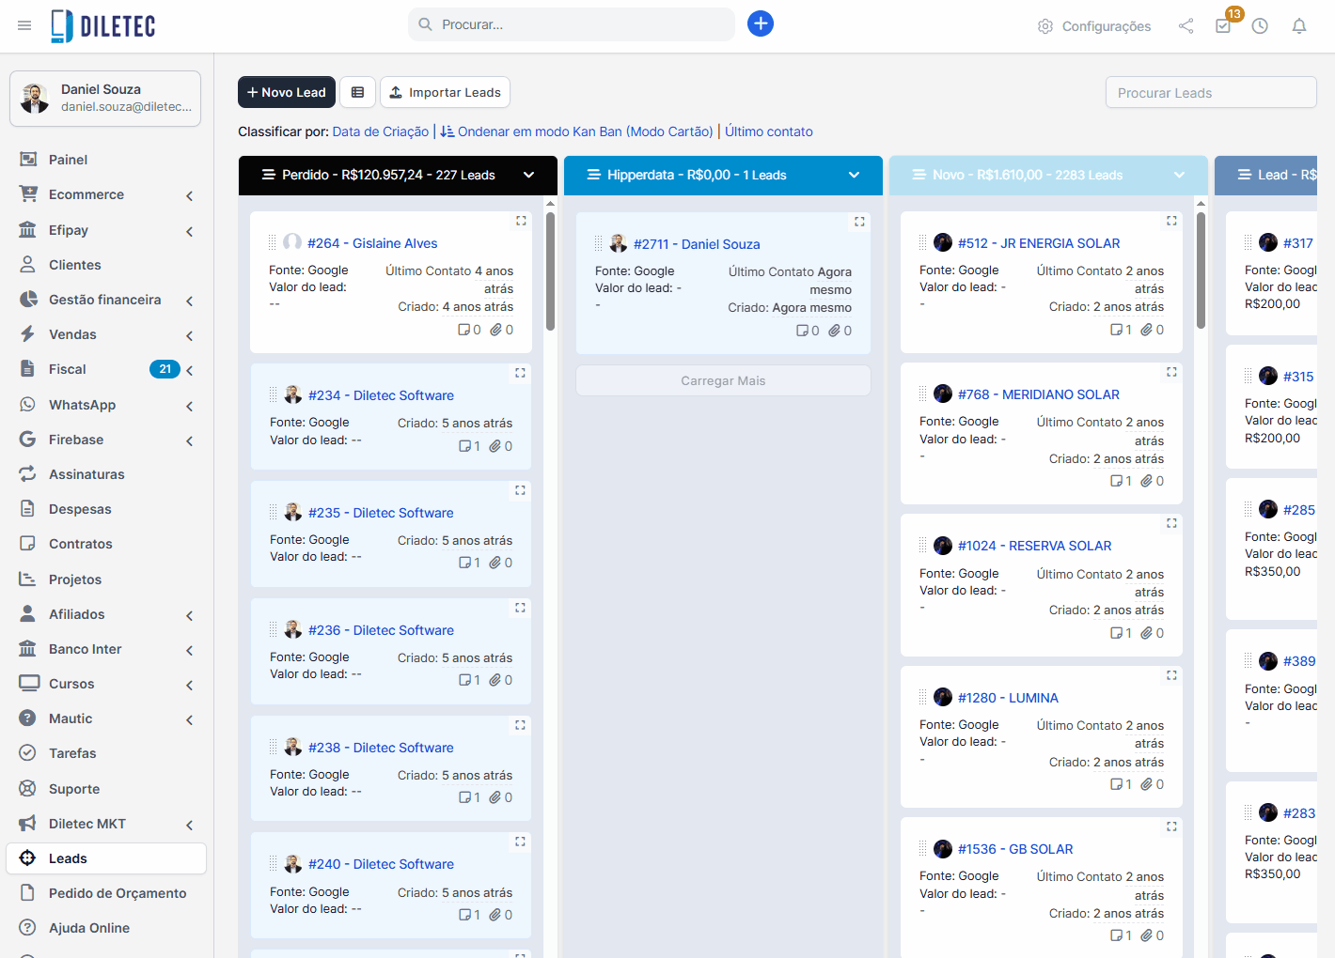Click the clock history icon in the top bar
Image resolution: width=1335 pixels, height=958 pixels.
point(1260,26)
